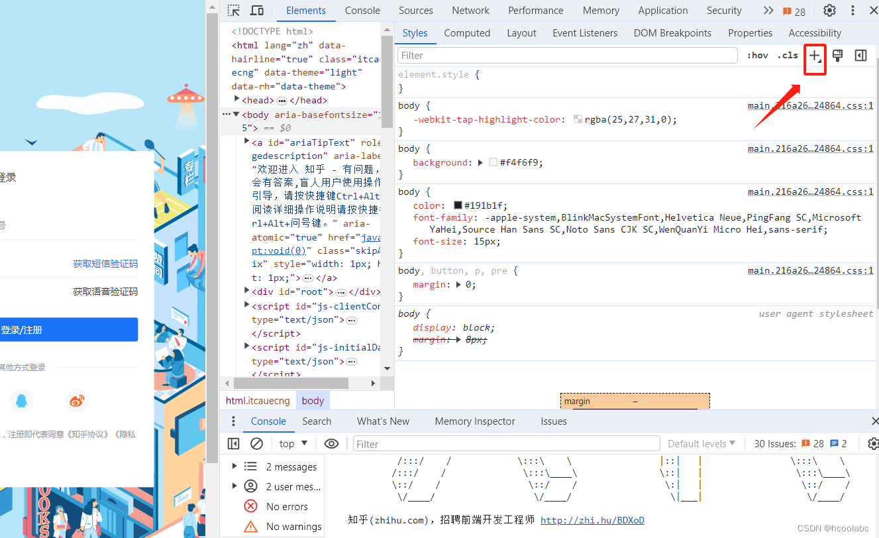This screenshot has height=538, width=879.
Task: Select the DOM Breakpoints subtab
Action: click(672, 33)
